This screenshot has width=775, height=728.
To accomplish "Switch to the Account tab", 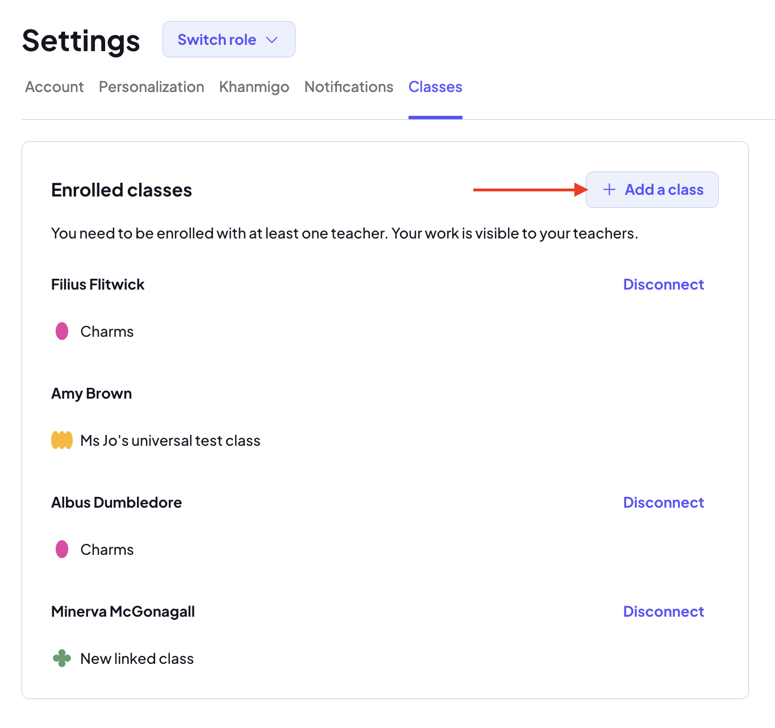I will pyautogui.click(x=55, y=87).
